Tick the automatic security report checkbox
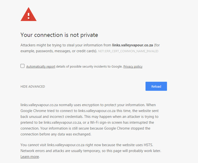The image size is (198, 163). [22, 66]
